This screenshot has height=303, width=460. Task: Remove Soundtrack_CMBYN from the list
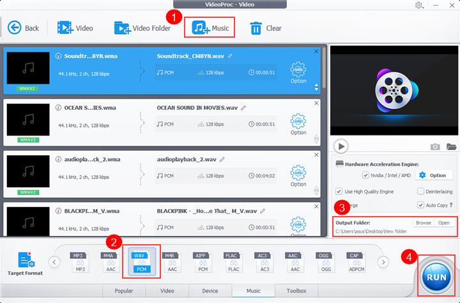point(316,51)
